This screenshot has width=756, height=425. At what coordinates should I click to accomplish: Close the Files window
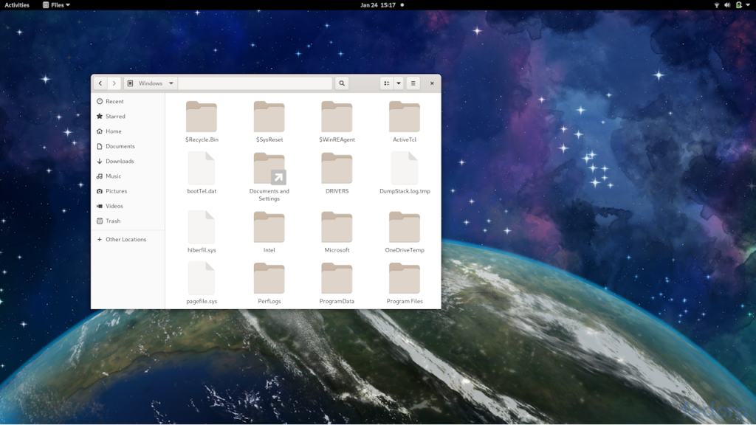pos(432,83)
